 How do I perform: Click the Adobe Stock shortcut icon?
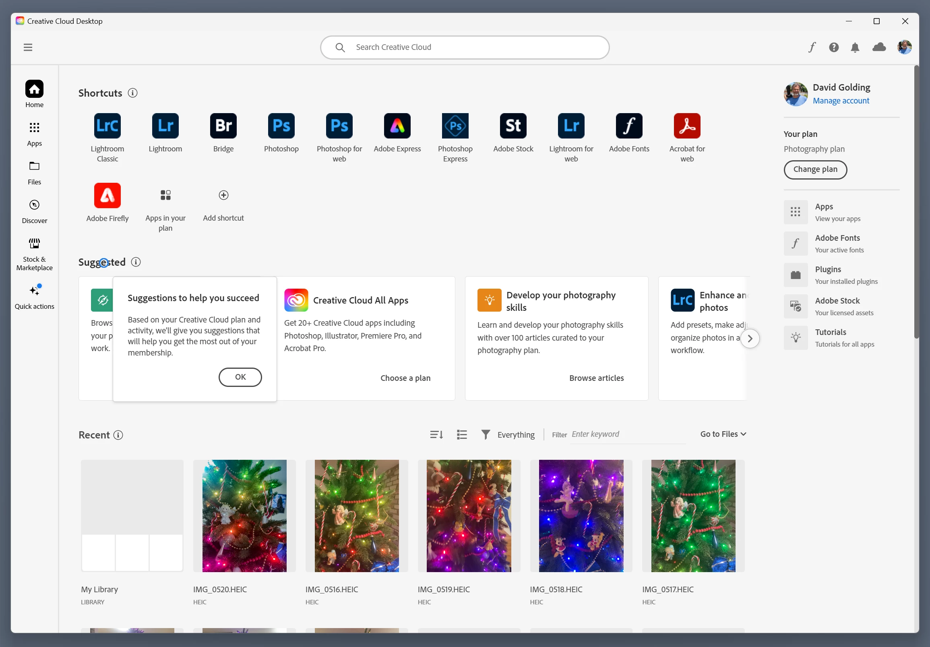pyautogui.click(x=513, y=126)
